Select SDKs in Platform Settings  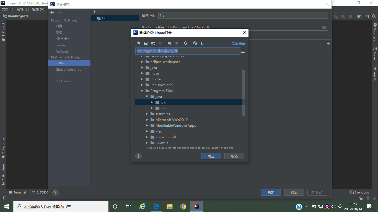pyautogui.click(x=60, y=63)
